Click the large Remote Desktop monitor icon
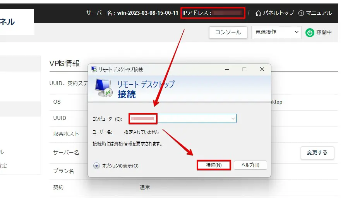343x198 pixels. (x=103, y=88)
